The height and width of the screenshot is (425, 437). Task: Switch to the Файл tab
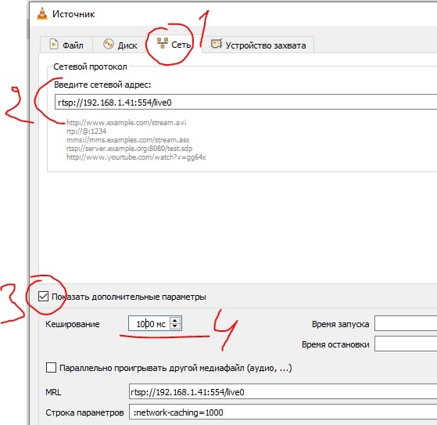tap(66, 45)
